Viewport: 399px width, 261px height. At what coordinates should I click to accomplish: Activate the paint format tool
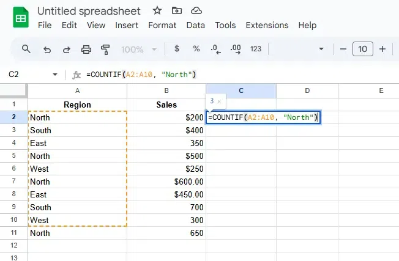click(105, 49)
